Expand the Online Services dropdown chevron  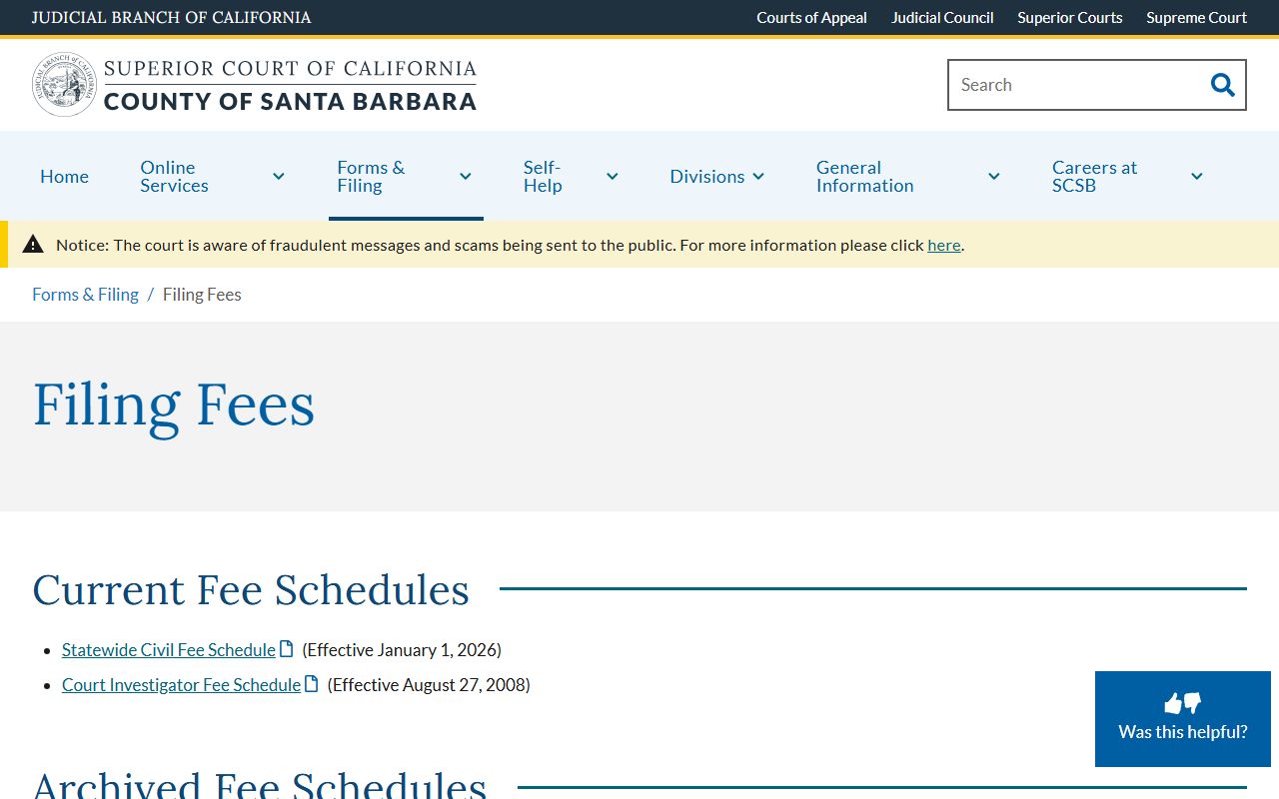click(x=279, y=177)
